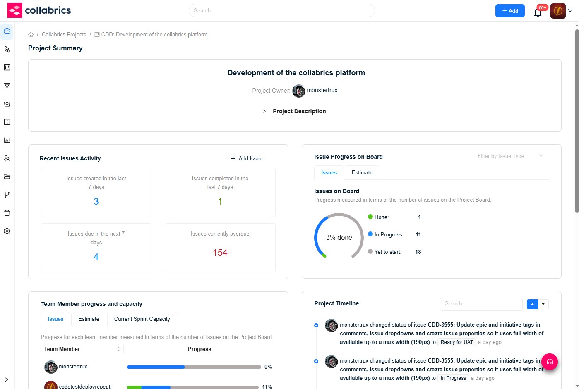Select Issues tab in Issue Progress on Board
This screenshot has height=389, width=579.
(x=329, y=173)
